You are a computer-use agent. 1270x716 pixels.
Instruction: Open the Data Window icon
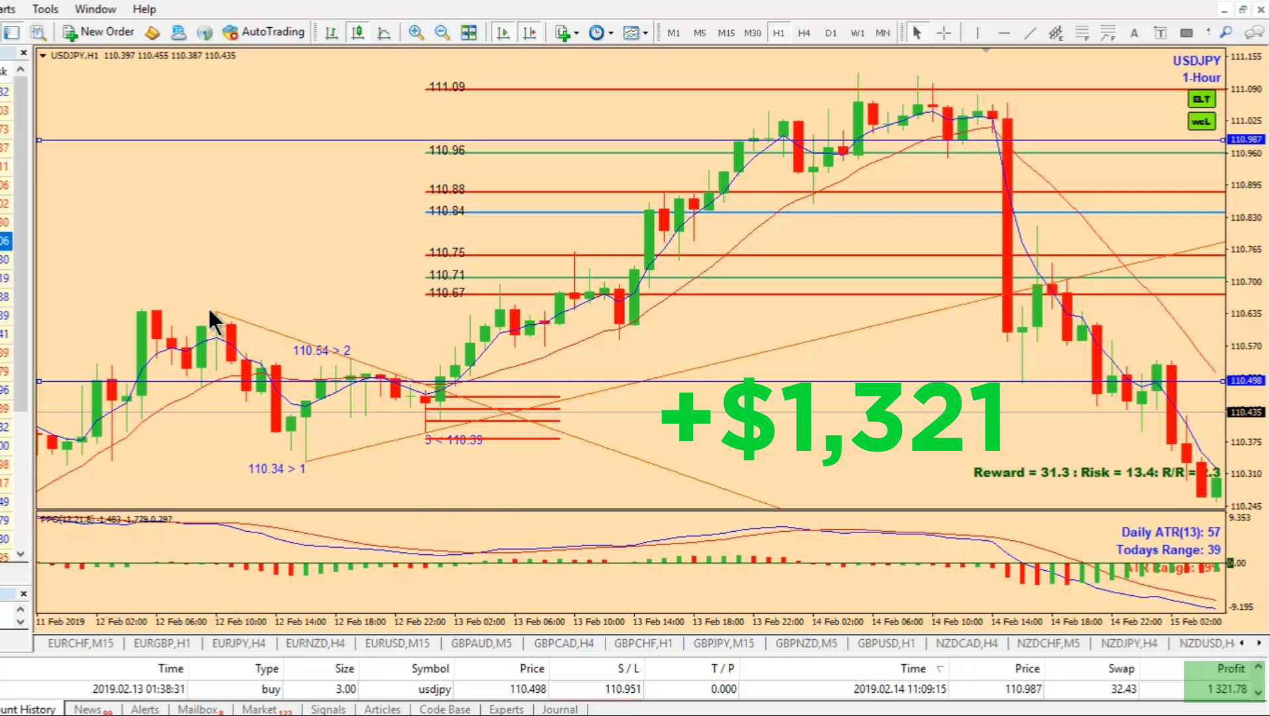point(38,32)
